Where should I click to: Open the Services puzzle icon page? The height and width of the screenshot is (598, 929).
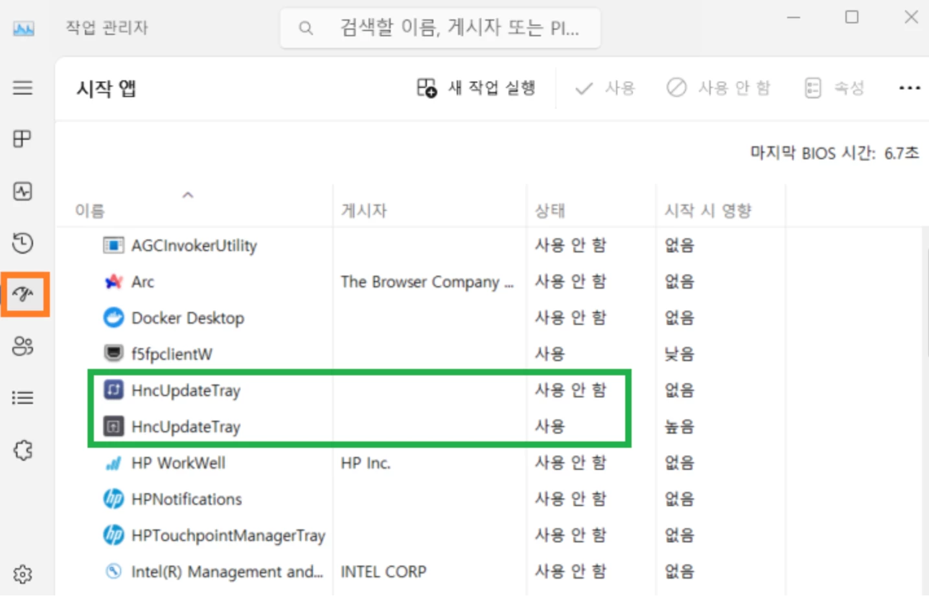[x=23, y=450]
